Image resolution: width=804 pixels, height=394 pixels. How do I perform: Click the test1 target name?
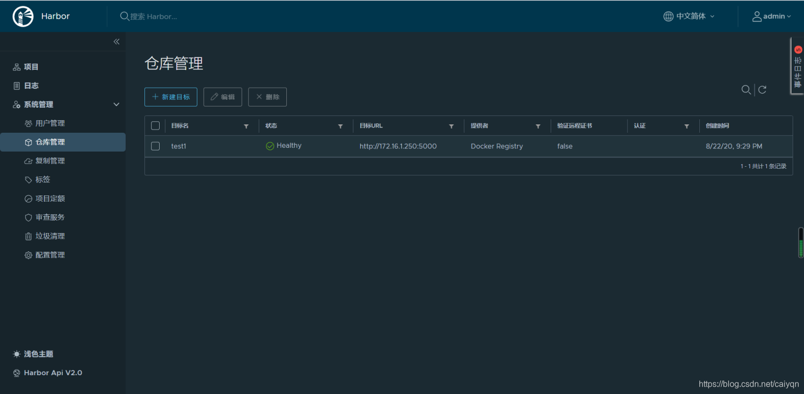(x=178, y=146)
